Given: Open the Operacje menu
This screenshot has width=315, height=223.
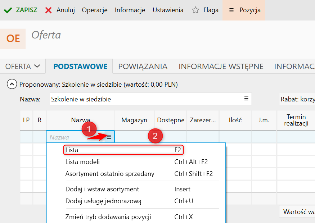Looking at the screenshot, I should (95, 10).
